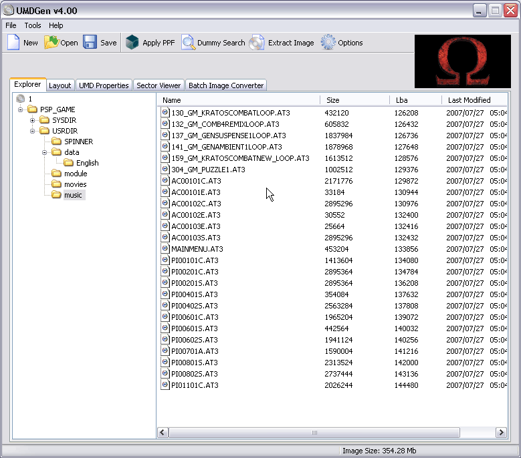Select file PI00802S.AT3
Screen dimensions: 521x458
(195, 373)
